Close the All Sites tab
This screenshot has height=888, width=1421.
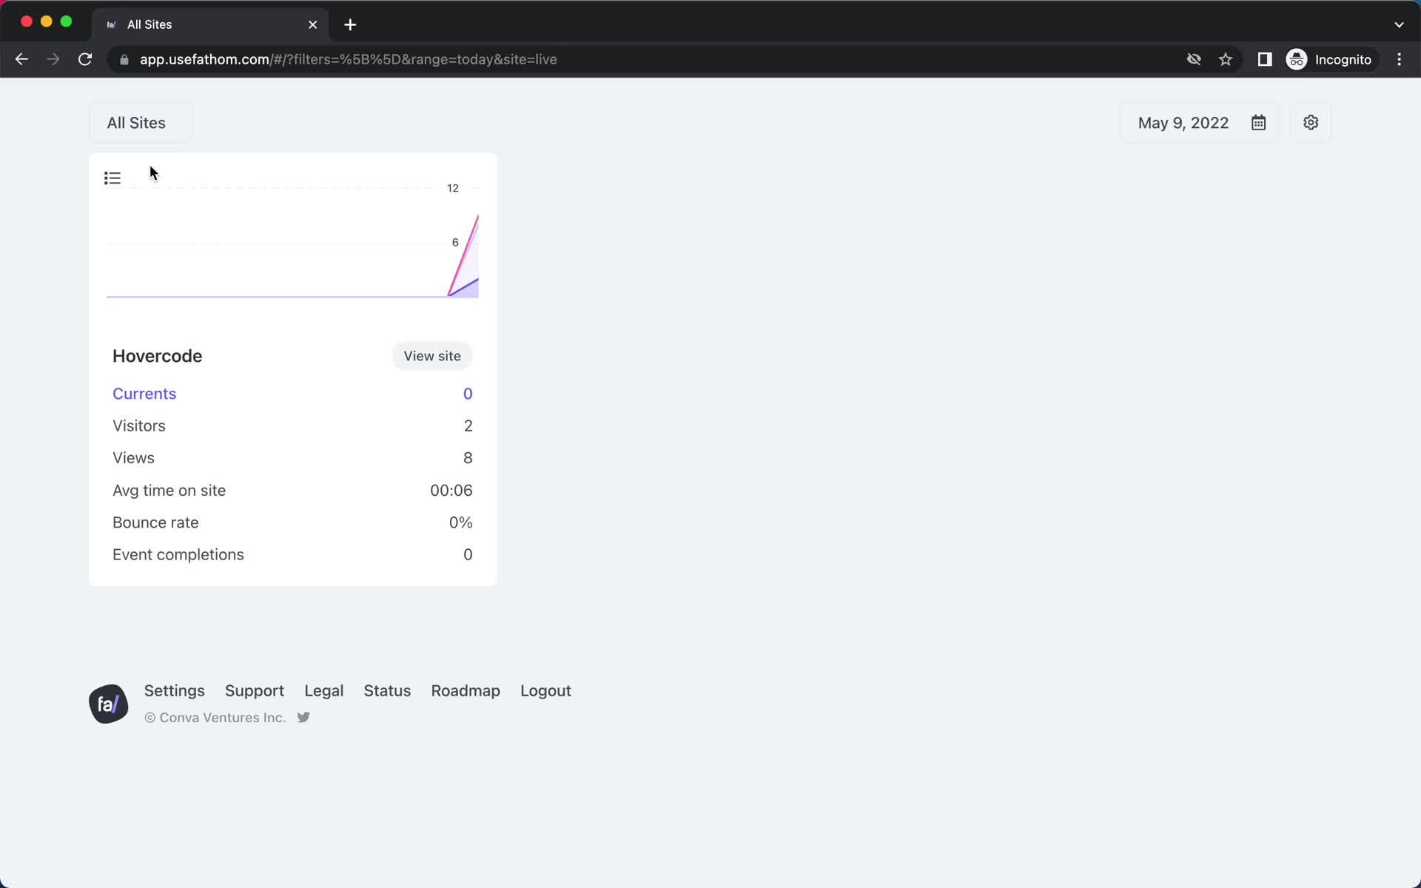point(313,24)
